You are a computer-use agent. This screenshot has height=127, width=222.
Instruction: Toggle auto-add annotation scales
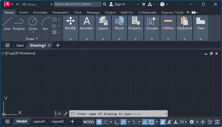click(x=169, y=122)
